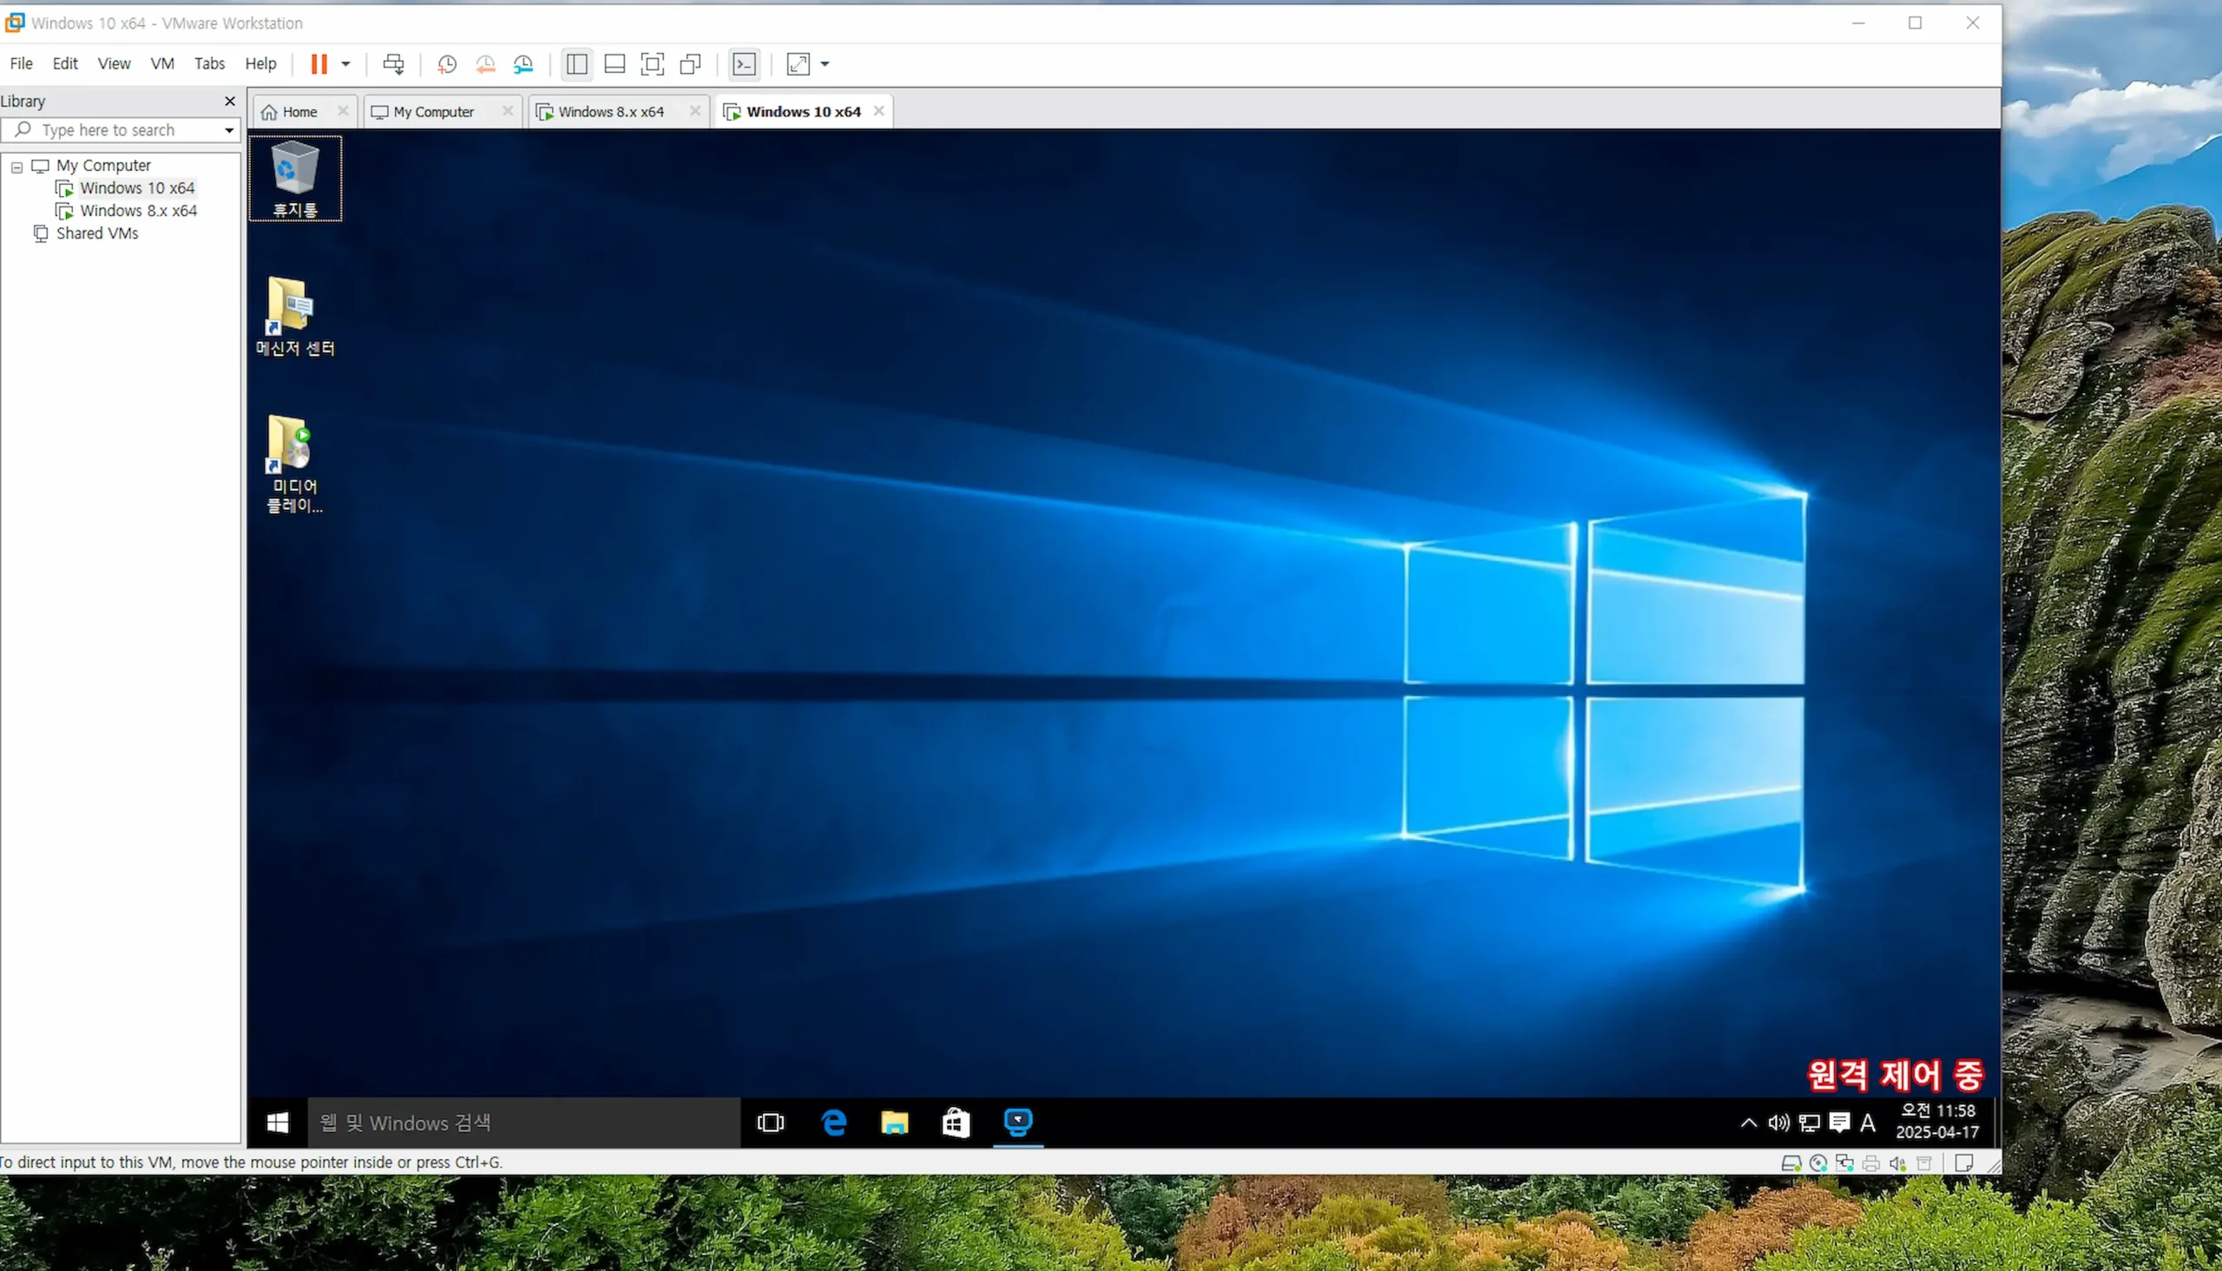Screen dimensions: 2222x1271
Task: Launch Microsoft Edge from guest taskbar
Action: 834,1123
